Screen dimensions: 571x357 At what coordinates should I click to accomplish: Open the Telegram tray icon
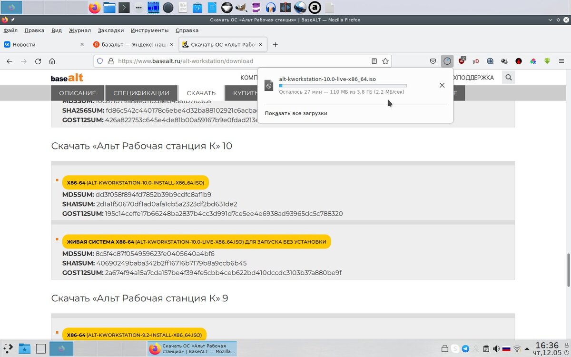pyautogui.click(x=465, y=348)
